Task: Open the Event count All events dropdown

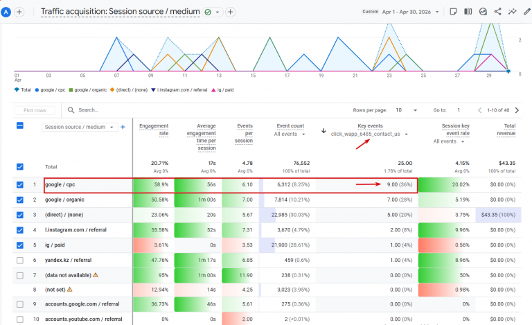Action: click(290, 134)
